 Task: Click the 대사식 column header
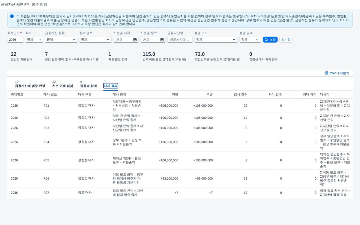(325, 94)
